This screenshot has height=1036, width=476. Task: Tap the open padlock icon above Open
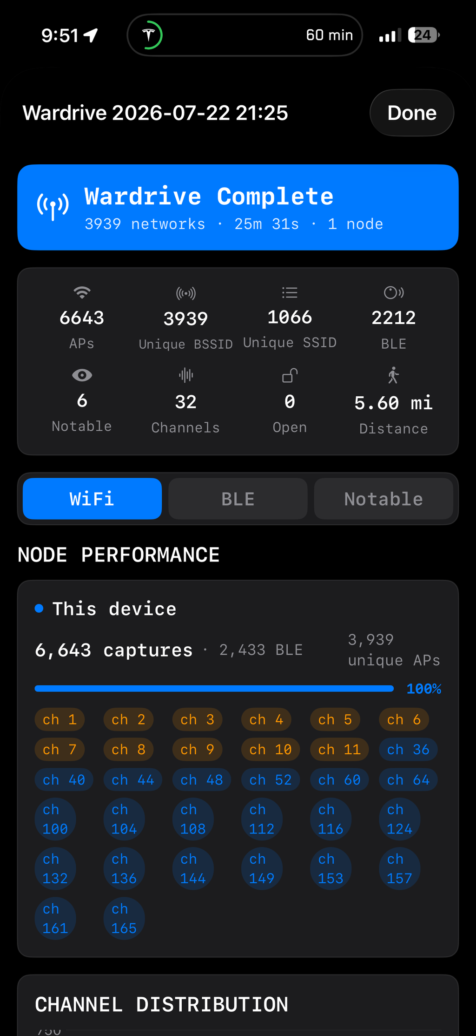point(290,375)
